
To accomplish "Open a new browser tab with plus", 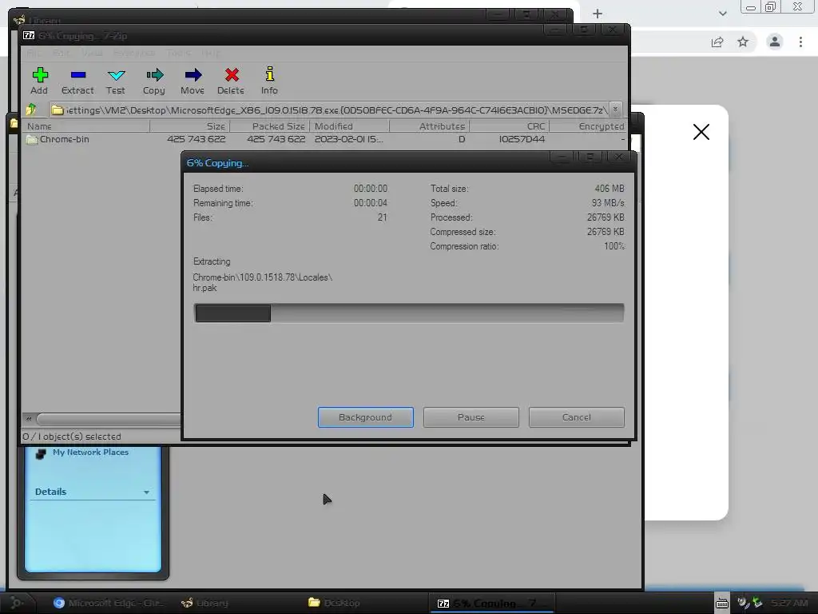I will coord(598,14).
